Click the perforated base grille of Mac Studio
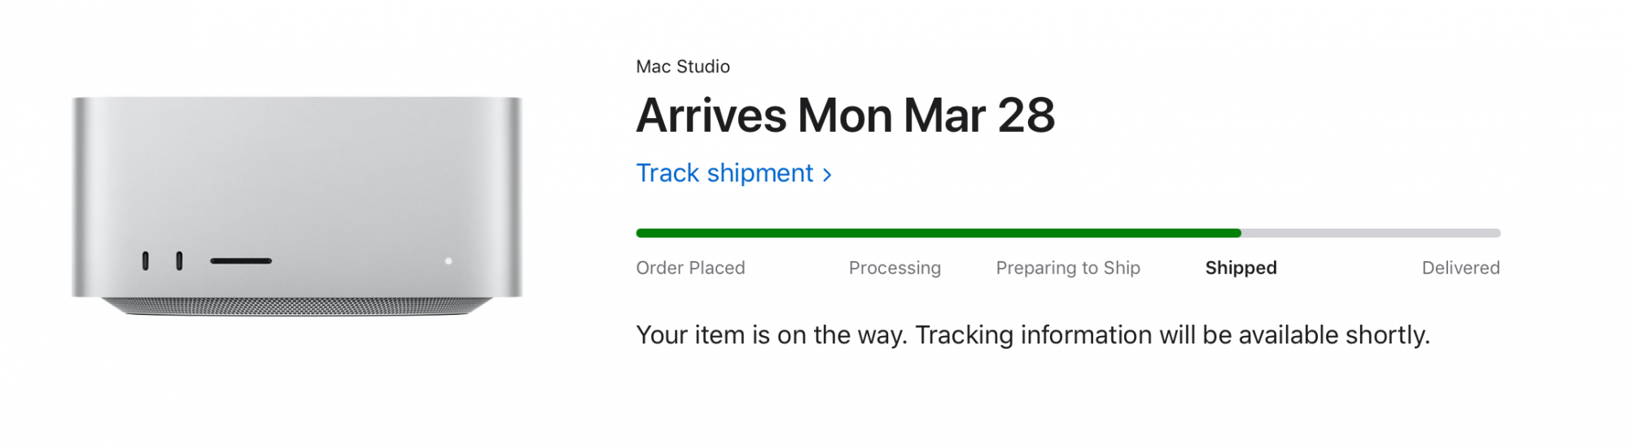The image size is (1628, 445). tap(297, 306)
